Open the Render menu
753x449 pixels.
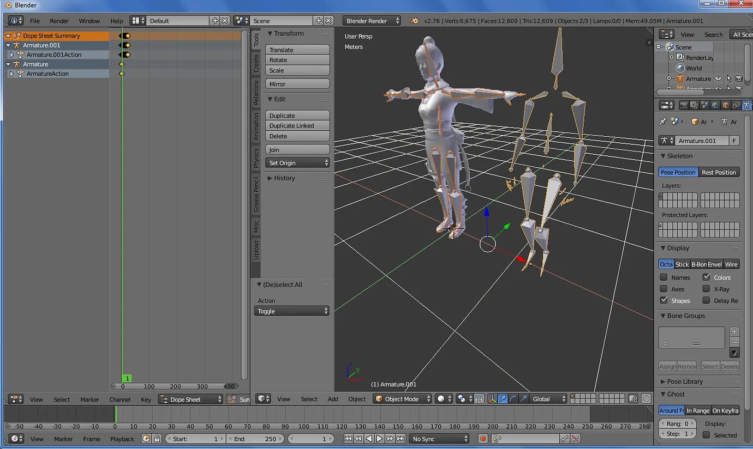[x=59, y=21]
